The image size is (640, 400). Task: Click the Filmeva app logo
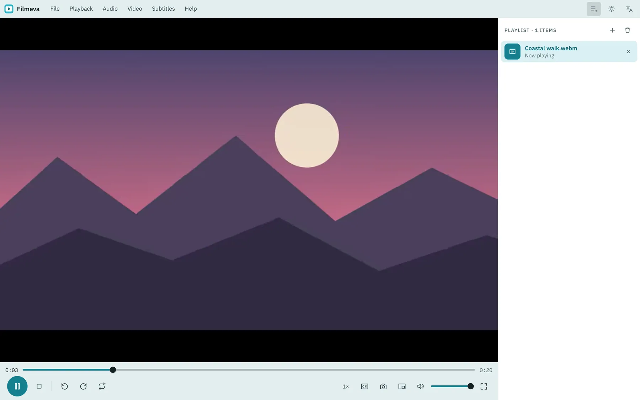pyautogui.click(x=9, y=9)
